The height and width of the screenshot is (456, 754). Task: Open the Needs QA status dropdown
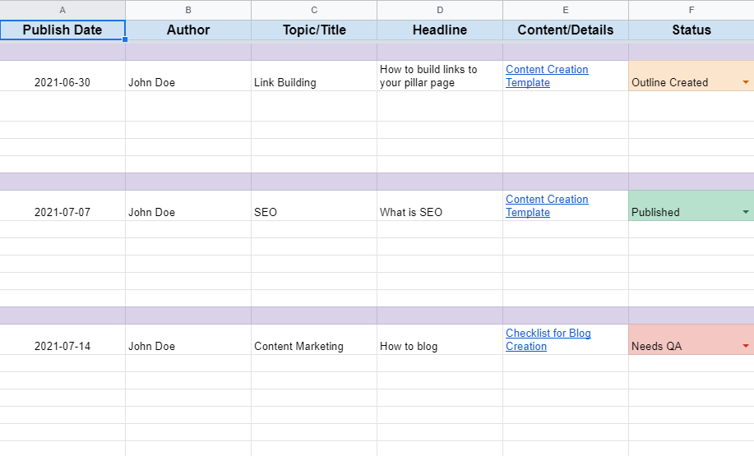pos(745,347)
